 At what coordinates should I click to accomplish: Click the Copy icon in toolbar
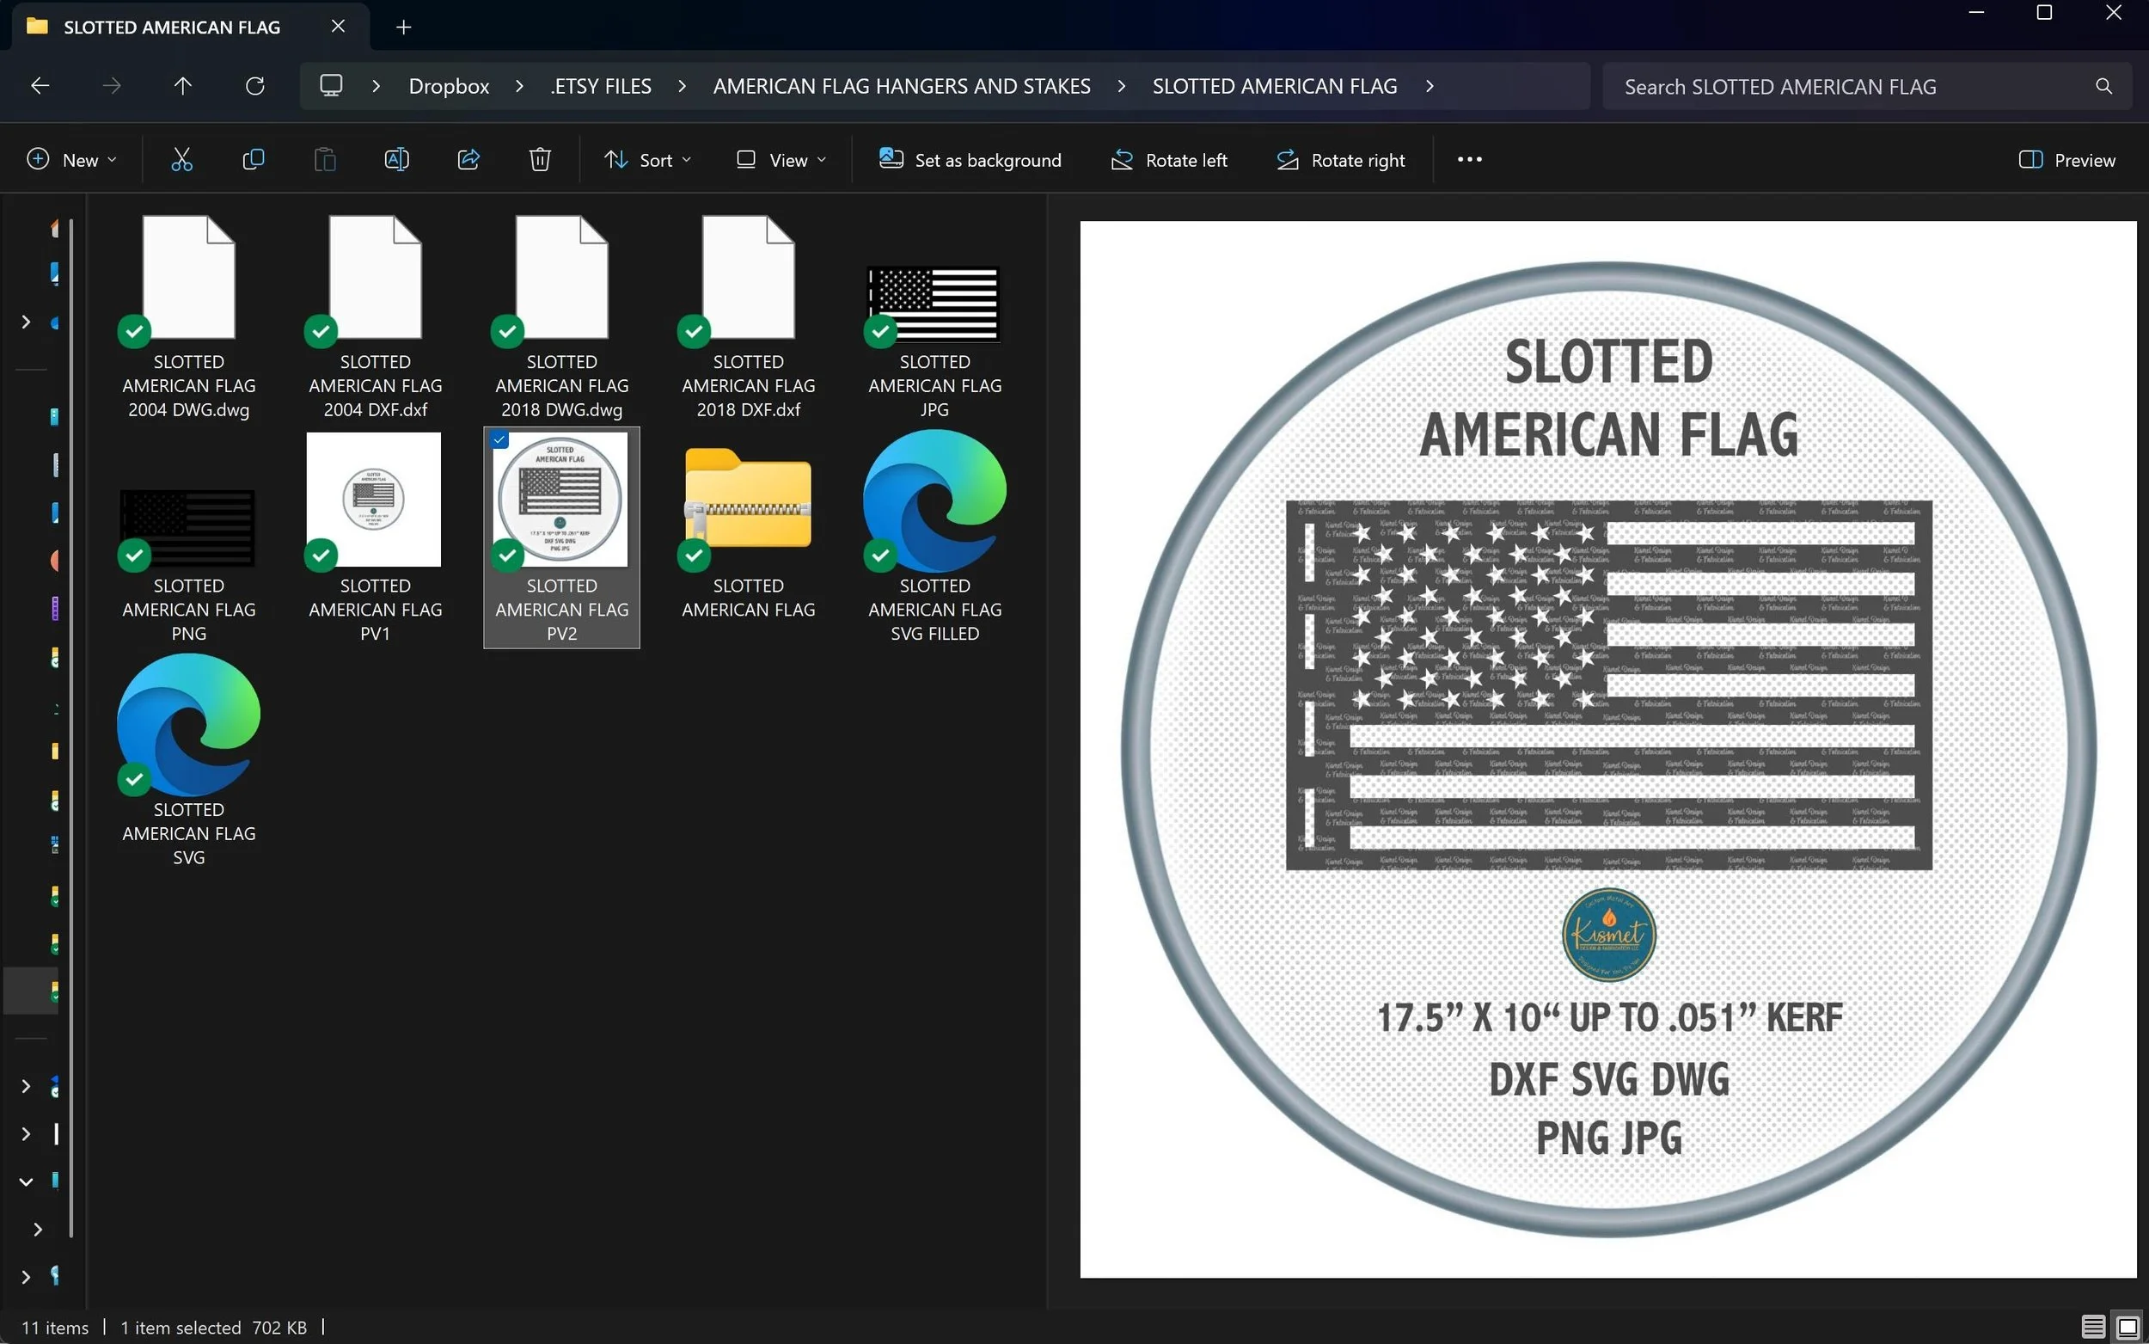[x=254, y=160]
